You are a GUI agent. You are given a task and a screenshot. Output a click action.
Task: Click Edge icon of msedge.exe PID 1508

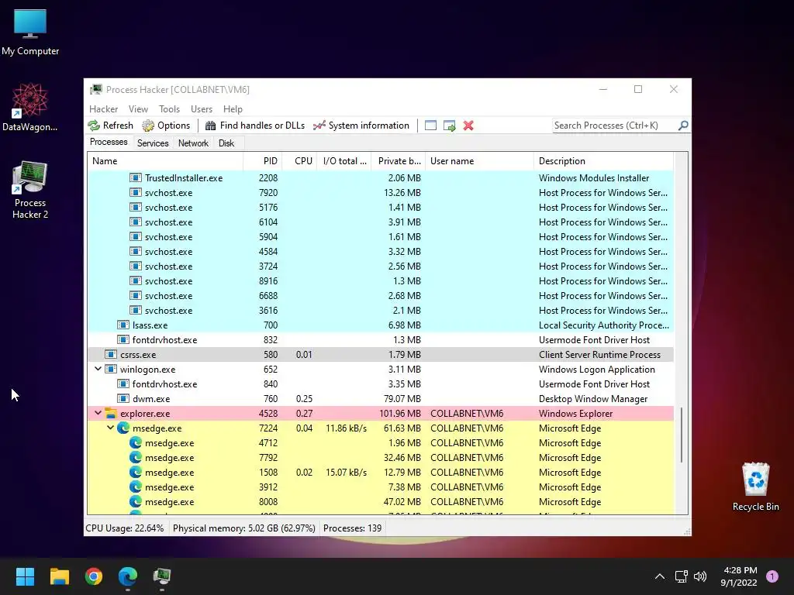[x=135, y=472]
